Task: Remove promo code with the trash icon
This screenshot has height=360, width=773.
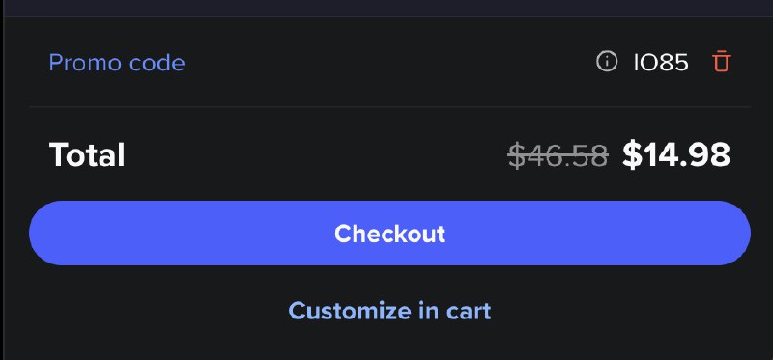Action: pos(721,62)
